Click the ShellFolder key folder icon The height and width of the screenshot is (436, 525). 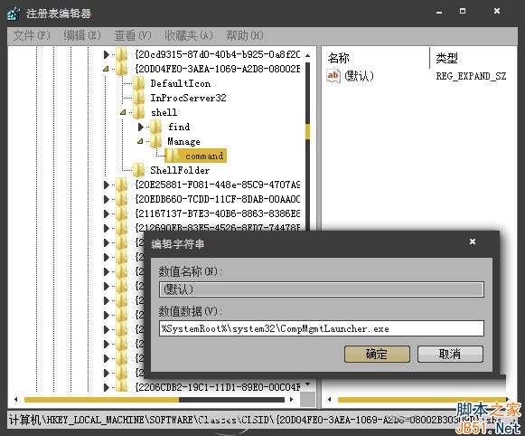(x=138, y=170)
